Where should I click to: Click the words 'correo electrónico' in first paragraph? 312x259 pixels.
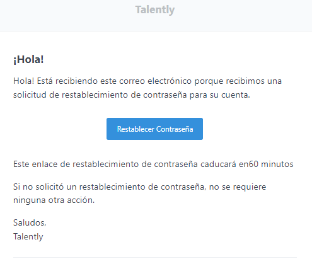tap(155, 81)
